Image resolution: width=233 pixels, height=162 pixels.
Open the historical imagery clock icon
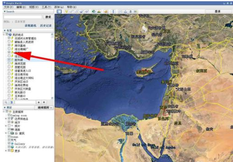pos(93,11)
